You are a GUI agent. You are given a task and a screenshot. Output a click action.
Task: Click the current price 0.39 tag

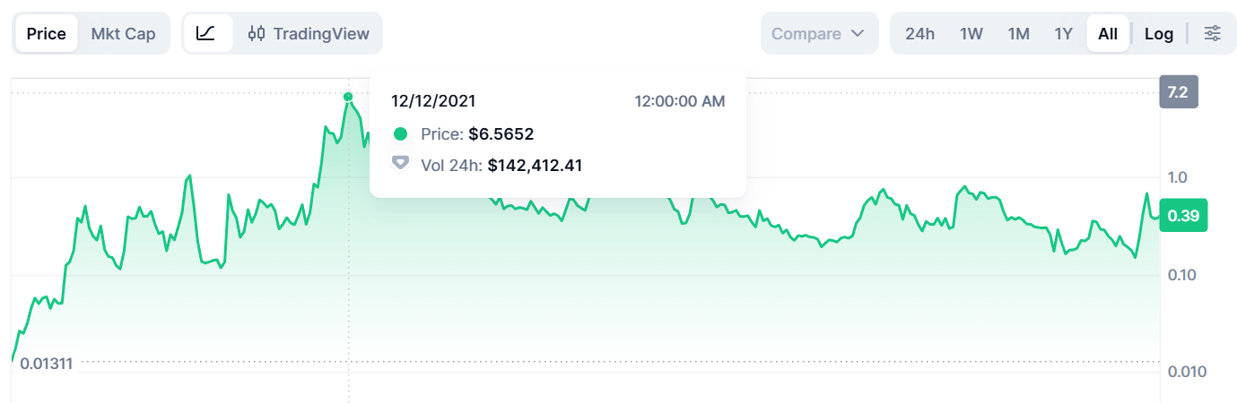pyautogui.click(x=1183, y=216)
